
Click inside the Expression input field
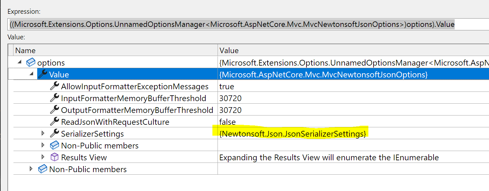click(x=225, y=24)
